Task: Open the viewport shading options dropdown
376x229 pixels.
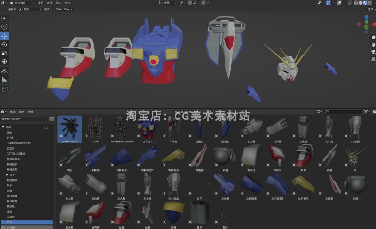Action: [x=374, y=3]
